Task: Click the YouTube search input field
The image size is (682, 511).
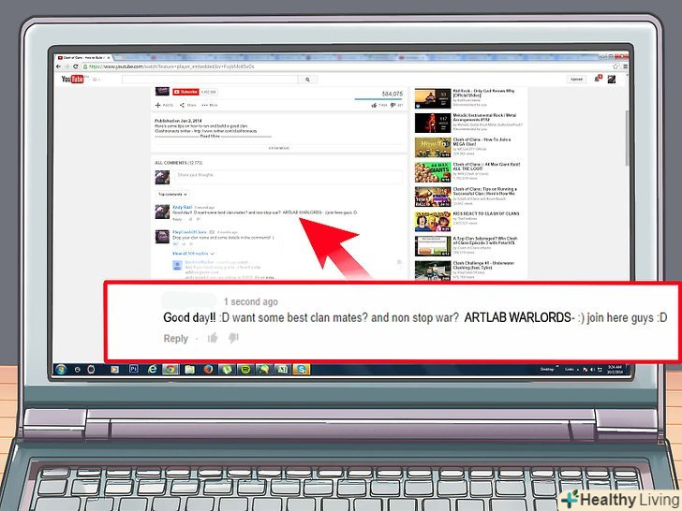Action: point(210,80)
